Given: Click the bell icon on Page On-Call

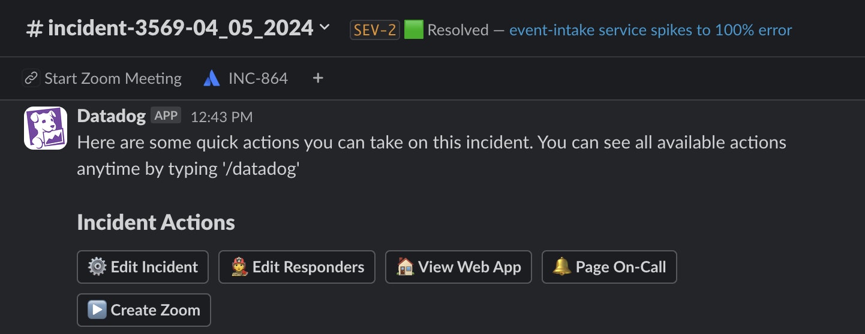Looking at the screenshot, I should tap(562, 266).
